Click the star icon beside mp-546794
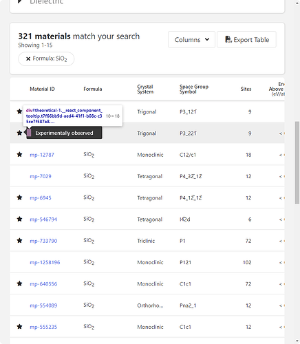 [19, 219]
